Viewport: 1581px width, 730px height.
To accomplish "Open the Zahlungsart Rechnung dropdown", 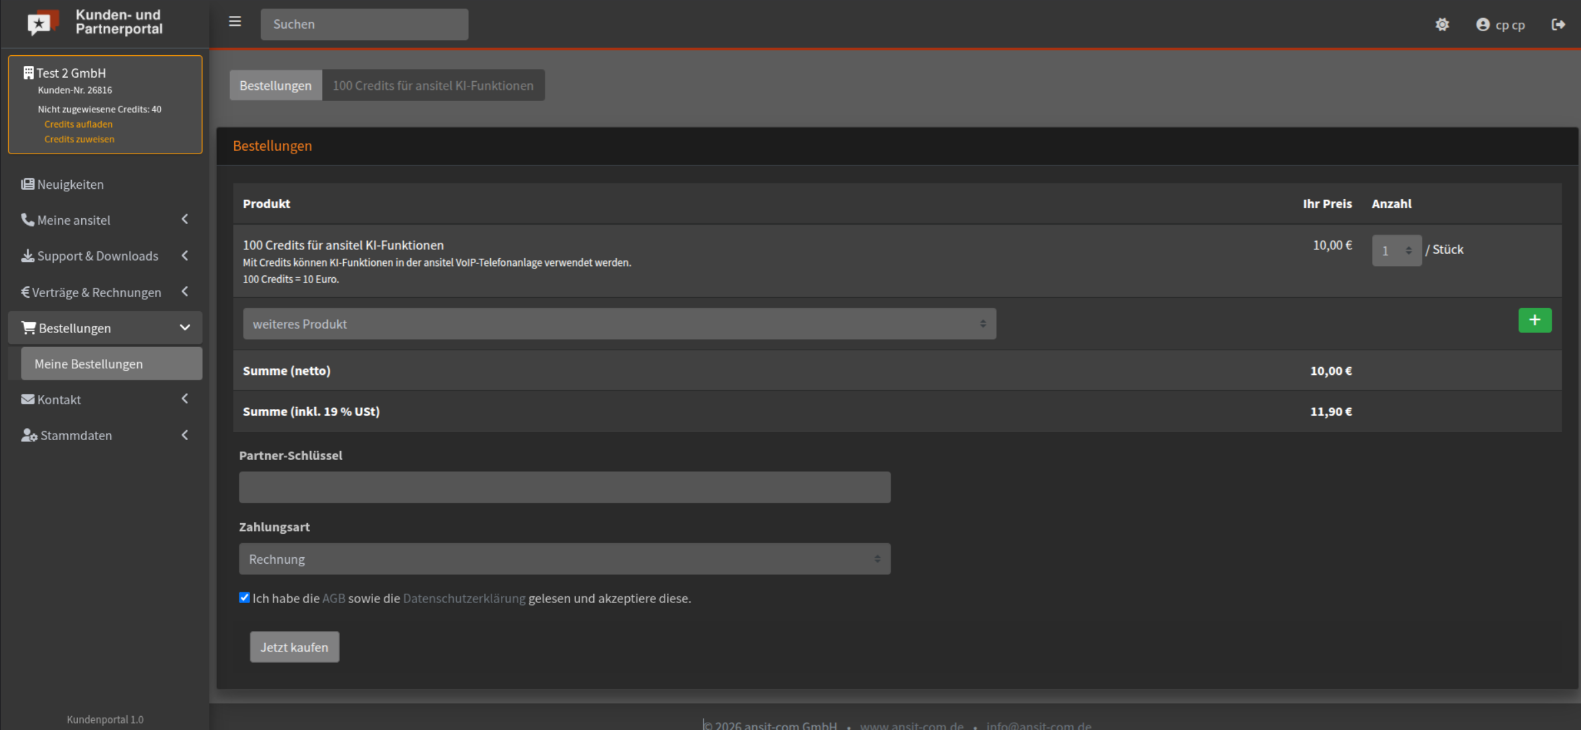I will pos(565,559).
